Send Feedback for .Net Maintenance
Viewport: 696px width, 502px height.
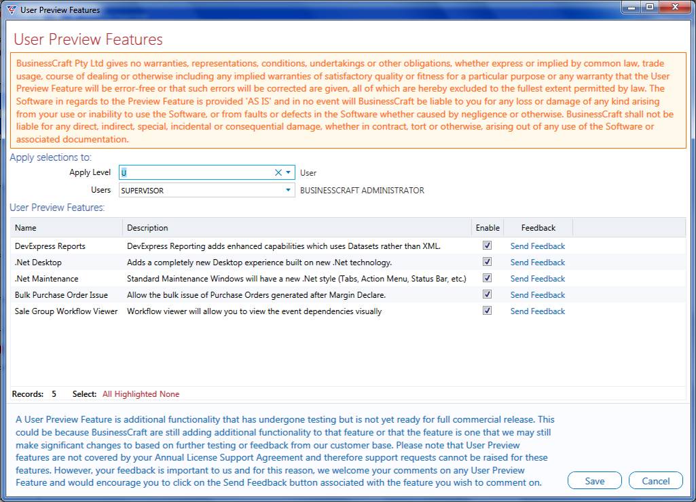[538, 279]
